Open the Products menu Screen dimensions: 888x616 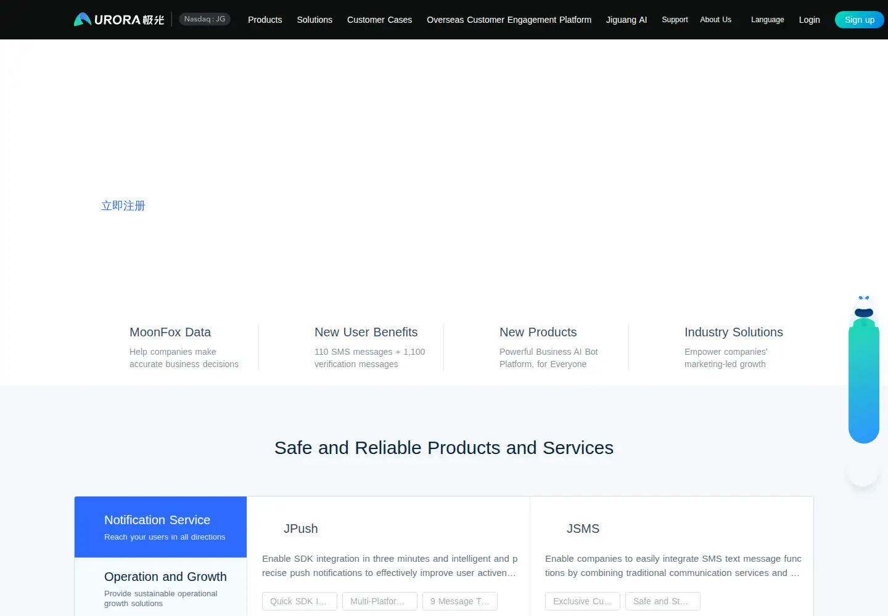pos(265,20)
